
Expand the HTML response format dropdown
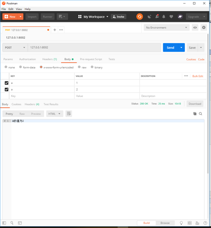pyautogui.click(x=55, y=114)
